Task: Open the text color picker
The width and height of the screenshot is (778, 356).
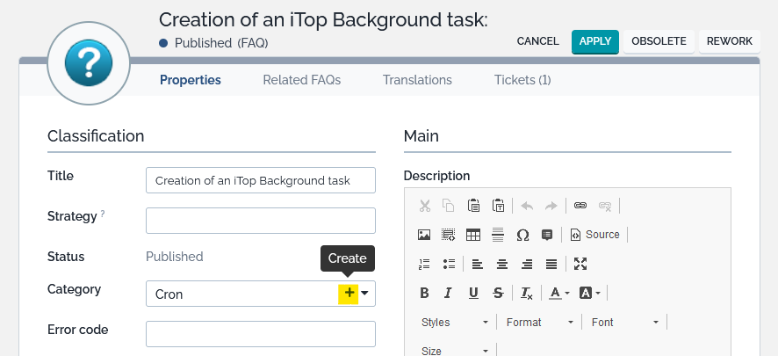Action: click(x=559, y=293)
